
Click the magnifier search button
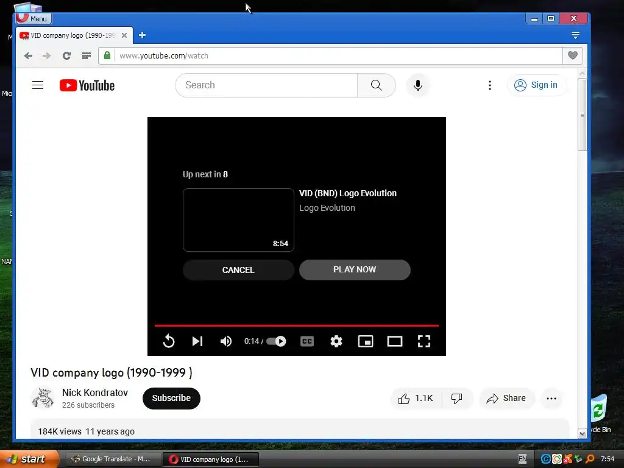coord(377,85)
